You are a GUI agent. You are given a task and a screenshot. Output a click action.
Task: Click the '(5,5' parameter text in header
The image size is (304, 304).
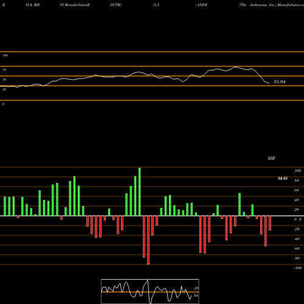156,5
